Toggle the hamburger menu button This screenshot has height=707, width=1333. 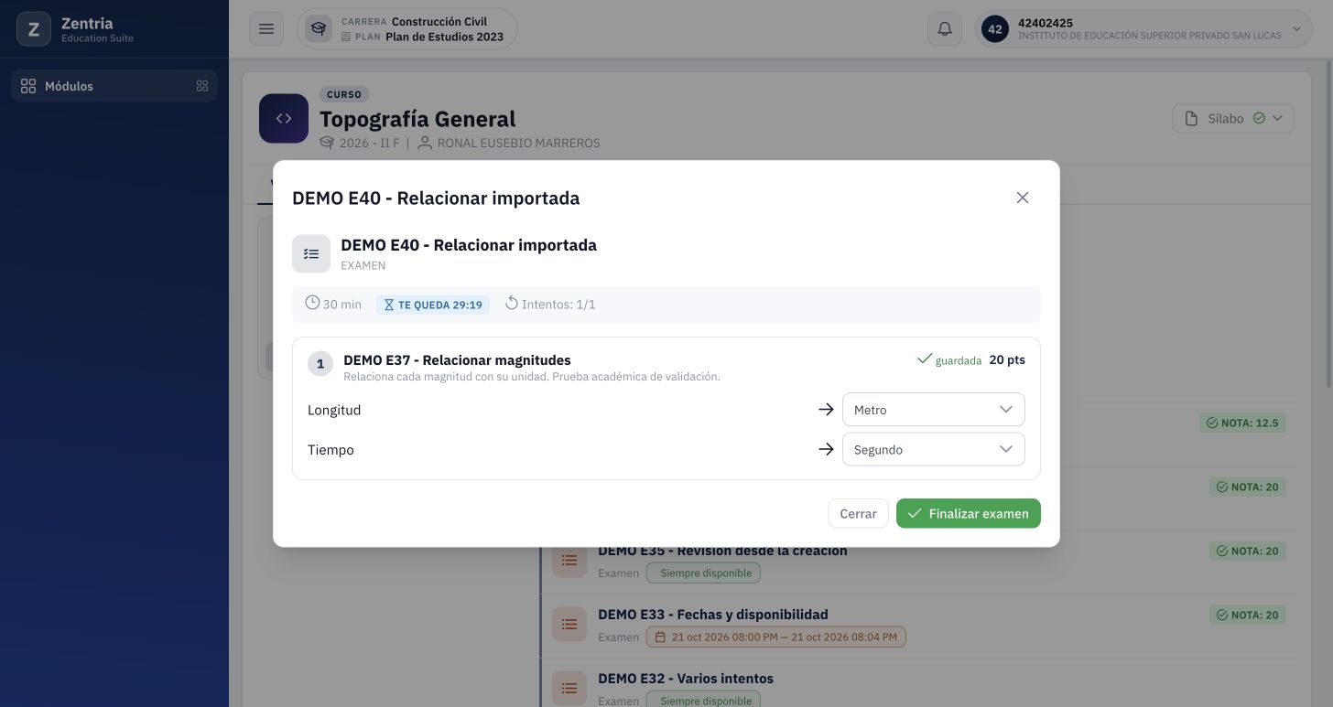click(266, 29)
